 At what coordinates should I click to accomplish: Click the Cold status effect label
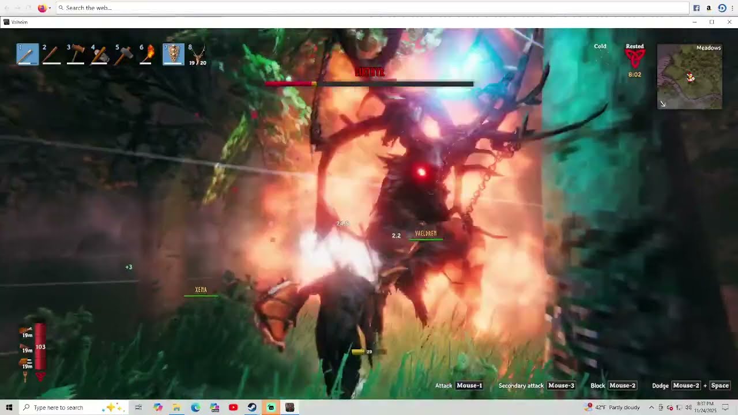click(600, 46)
